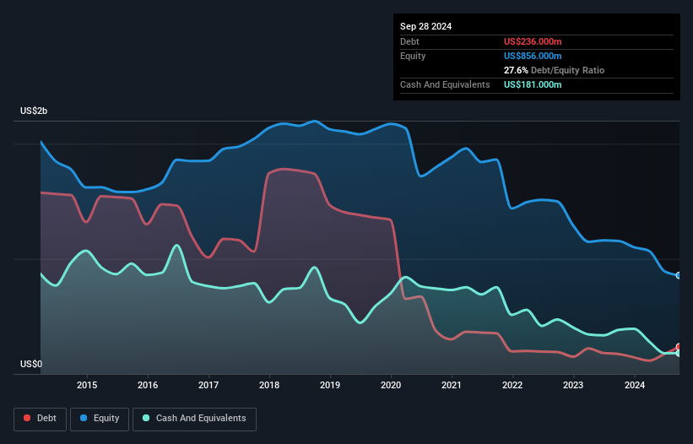The width and height of the screenshot is (693, 444).
Task: Click the Equity label in tooltip
Action: pos(413,56)
